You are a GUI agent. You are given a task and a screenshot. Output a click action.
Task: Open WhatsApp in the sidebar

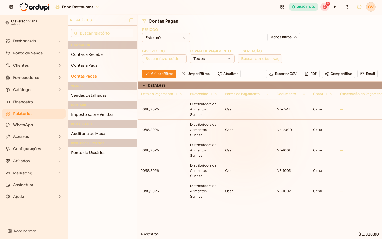click(34, 125)
